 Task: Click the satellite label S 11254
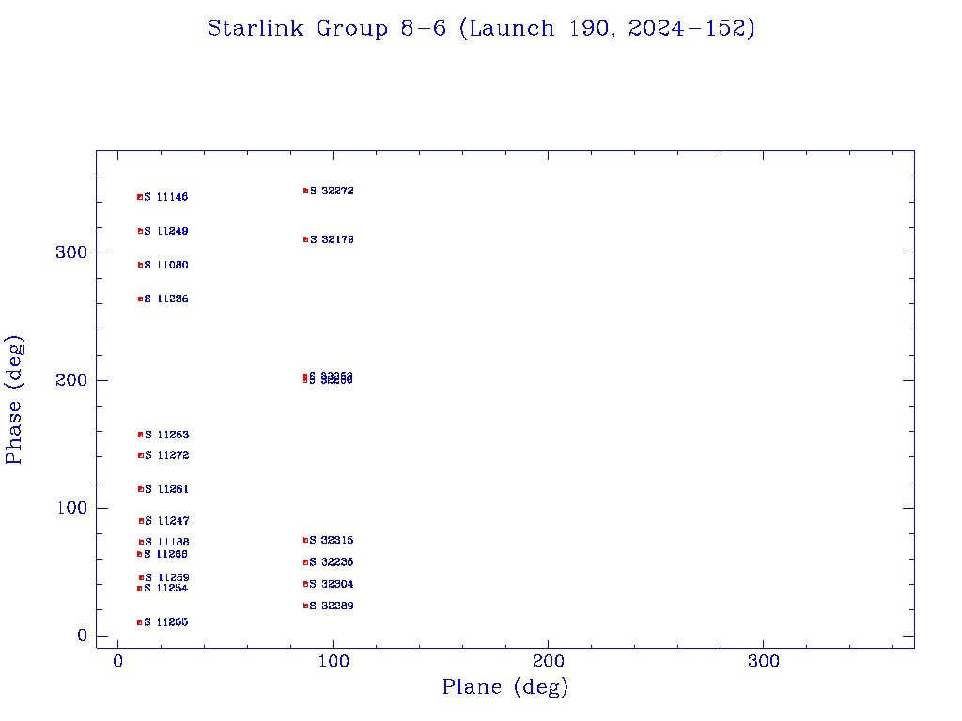(x=165, y=588)
